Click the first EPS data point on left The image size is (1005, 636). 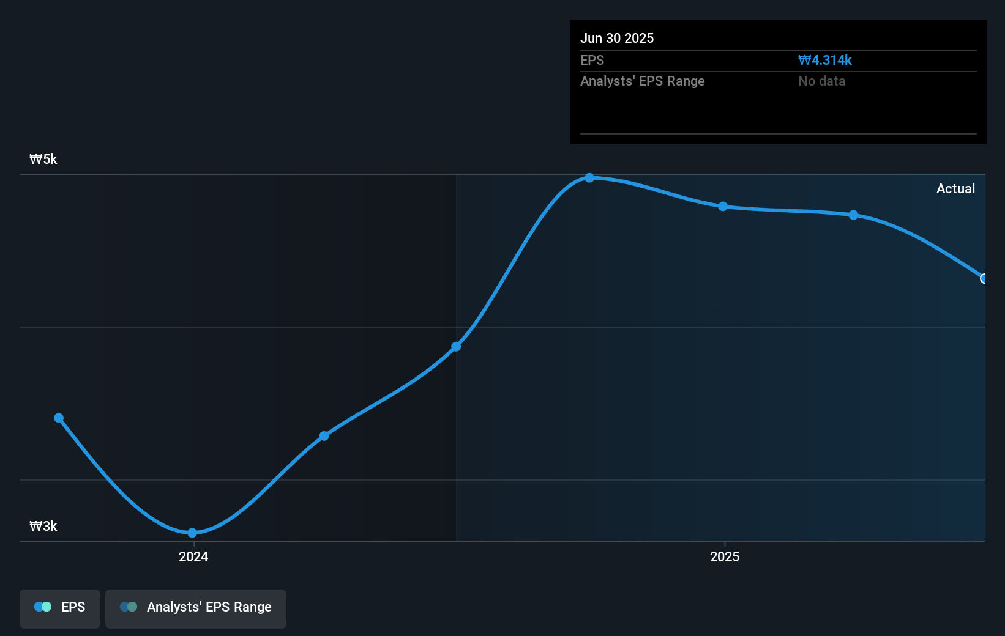[x=58, y=417]
